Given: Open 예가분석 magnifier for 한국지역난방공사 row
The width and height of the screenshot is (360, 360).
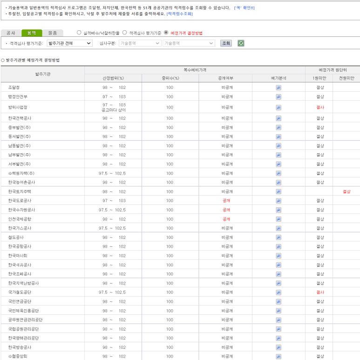Looking at the screenshot, I should [x=278, y=283].
